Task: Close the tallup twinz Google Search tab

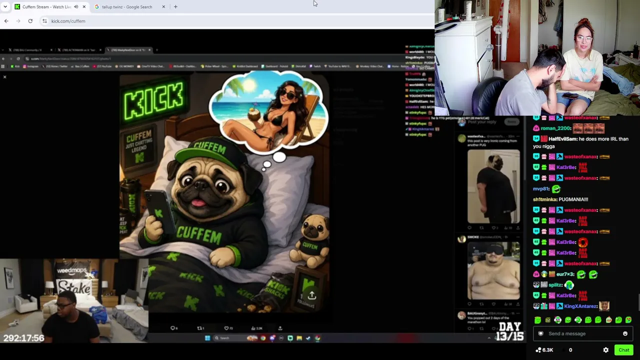Action: [x=163, y=7]
